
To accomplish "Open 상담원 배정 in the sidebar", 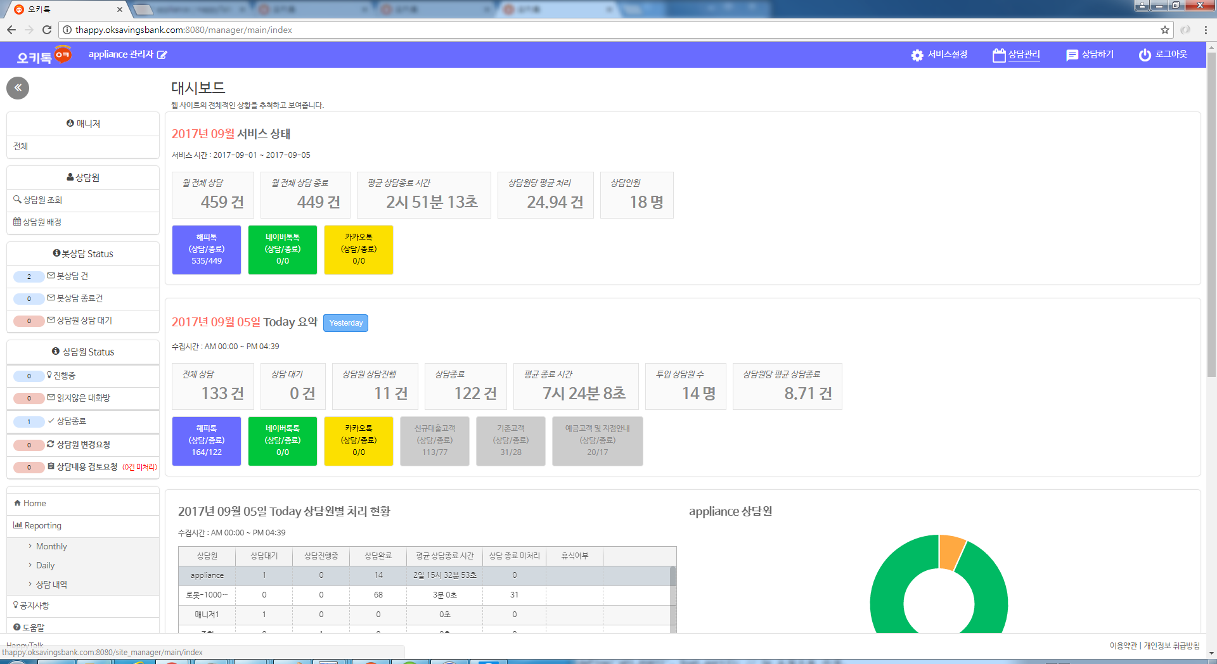I will point(42,222).
